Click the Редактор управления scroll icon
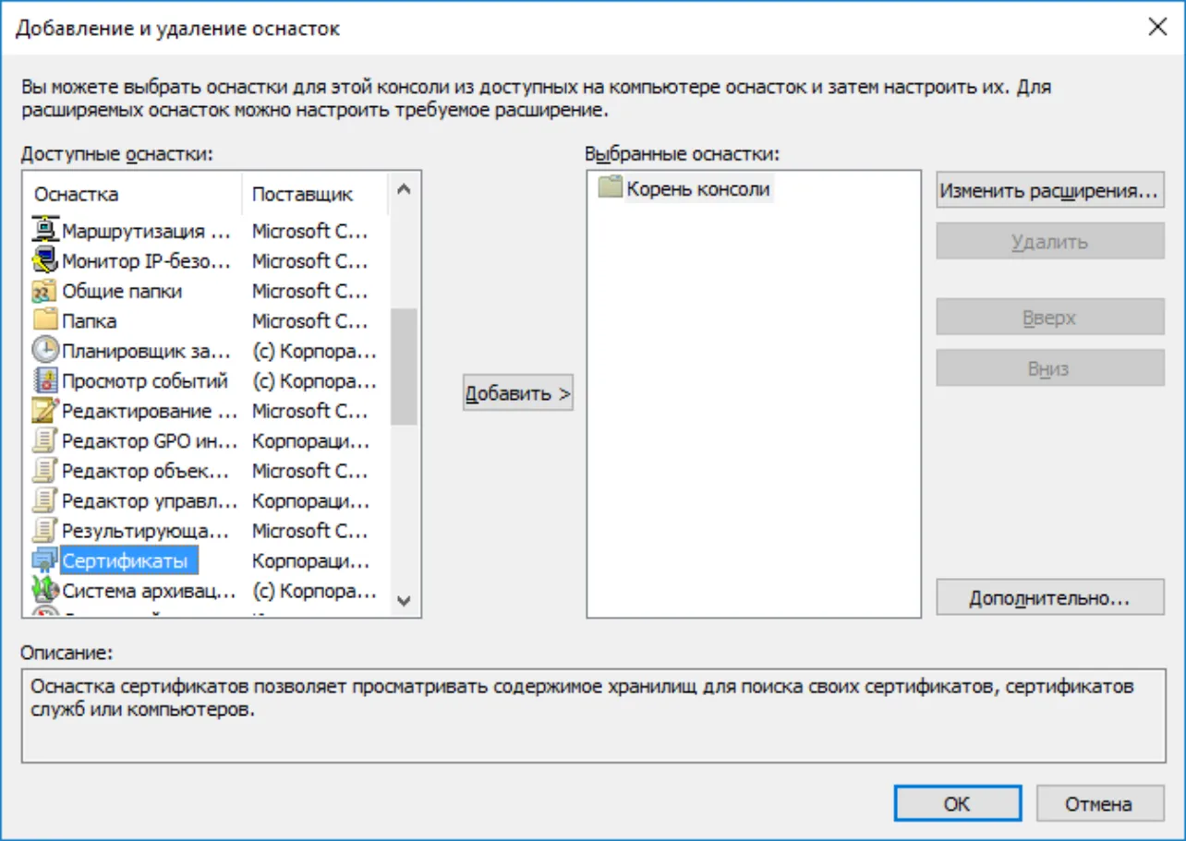This screenshot has width=1186, height=841. pos(44,500)
